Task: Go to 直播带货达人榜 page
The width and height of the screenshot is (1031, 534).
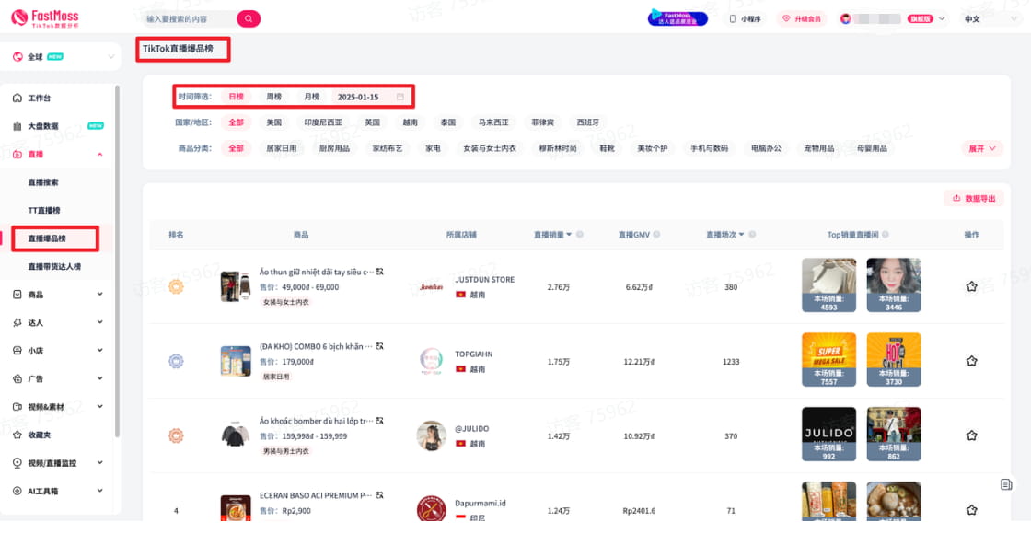Action: click(x=54, y=266)
